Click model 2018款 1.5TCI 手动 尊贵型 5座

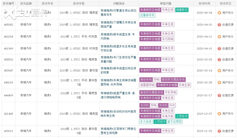pyautogui.click(x=79, y=95)
